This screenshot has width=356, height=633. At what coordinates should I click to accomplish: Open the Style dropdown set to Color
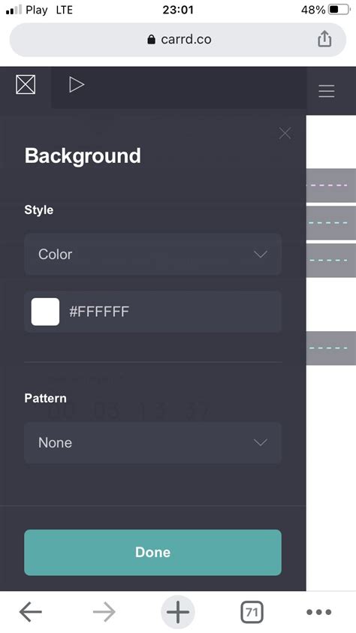[x=152, y=255]
